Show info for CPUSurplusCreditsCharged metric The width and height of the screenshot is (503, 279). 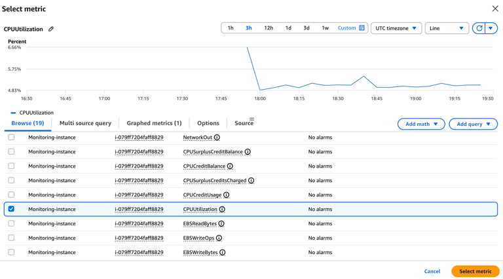click(x=251, y=181)
